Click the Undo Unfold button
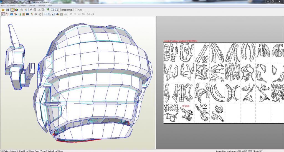The width and height of the screenshot is (284, 152). pyautogui.click(x=67, y=10)
